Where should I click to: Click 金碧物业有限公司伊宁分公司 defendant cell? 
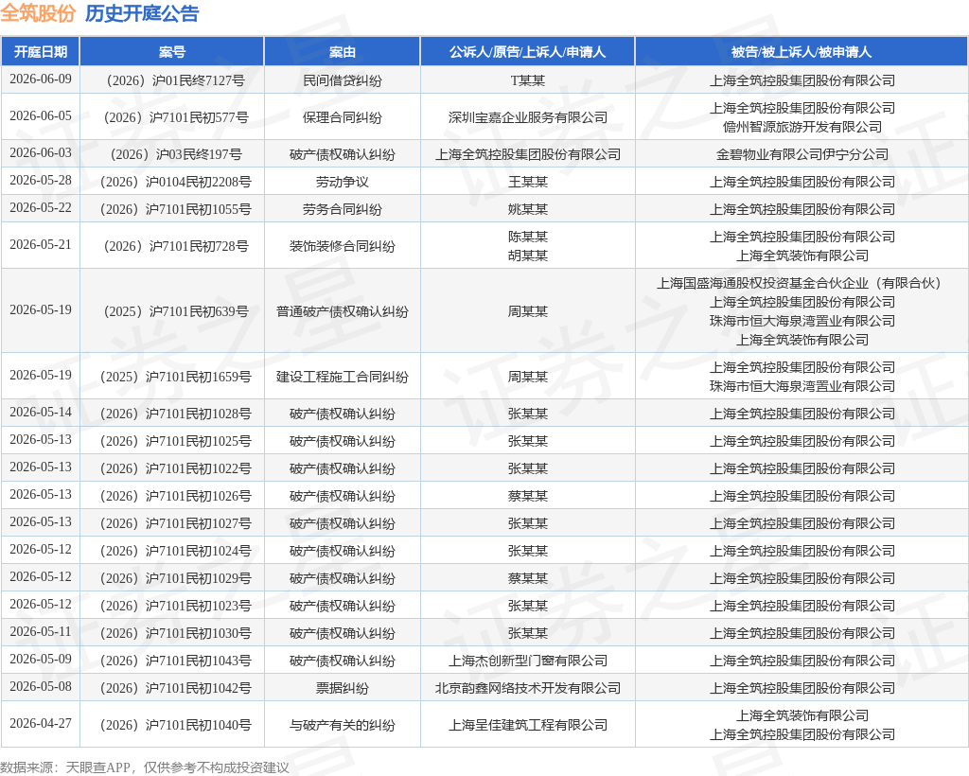[x=802, y=154]
